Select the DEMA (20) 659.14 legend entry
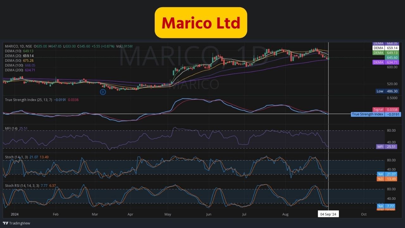The width and height of the screenshot is (405, 228). click(x=19, y=56)
